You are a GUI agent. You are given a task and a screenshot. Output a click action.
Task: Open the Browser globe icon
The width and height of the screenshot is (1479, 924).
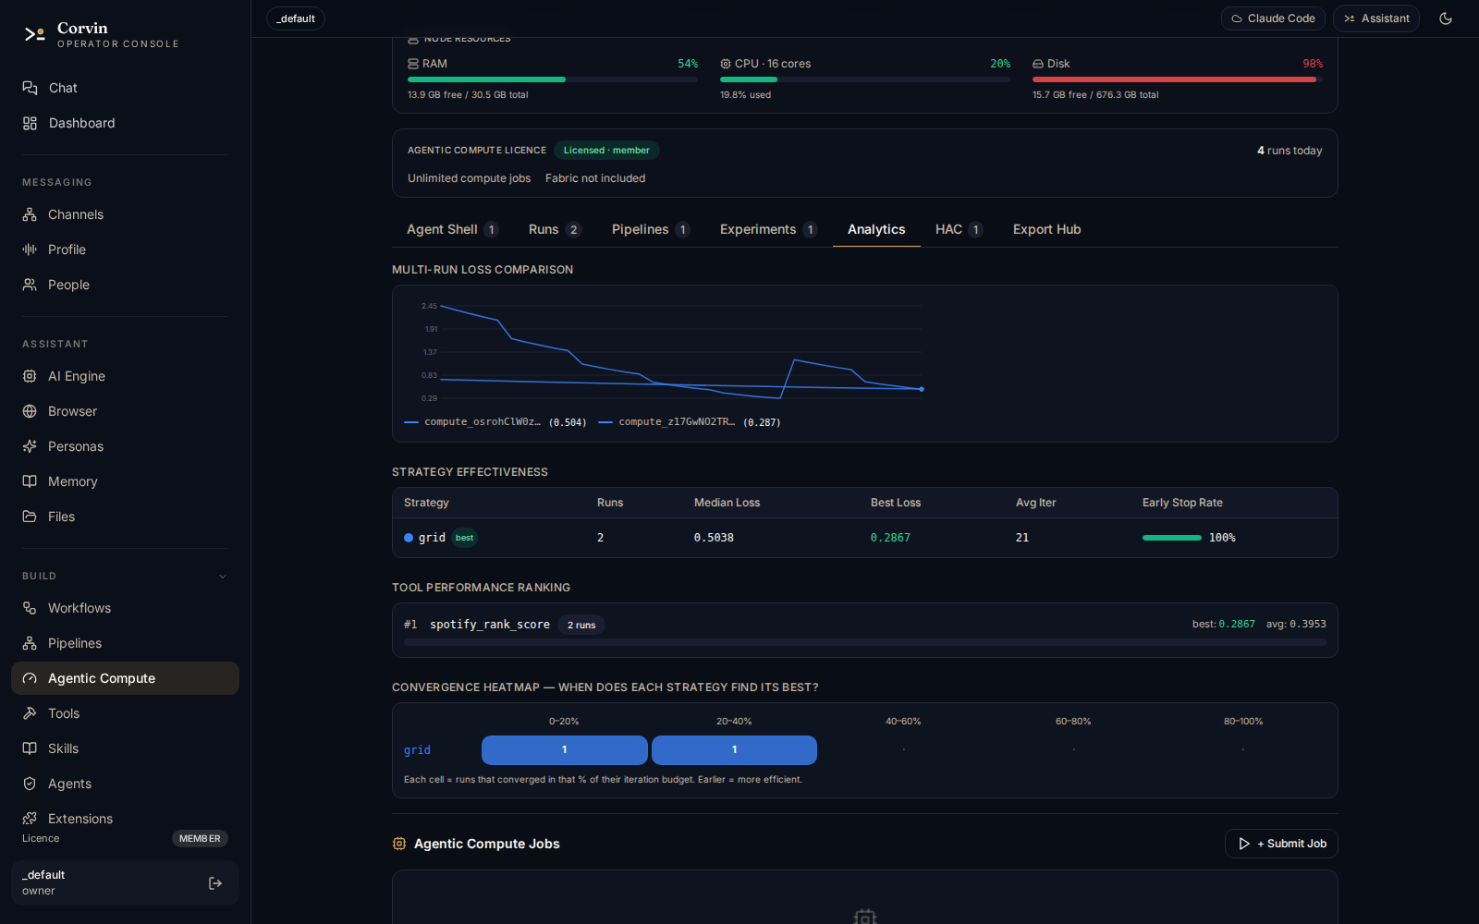click(x=30, y=411)
